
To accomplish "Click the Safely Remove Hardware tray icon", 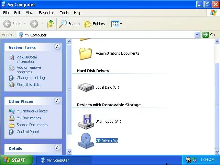I will 195,160.
